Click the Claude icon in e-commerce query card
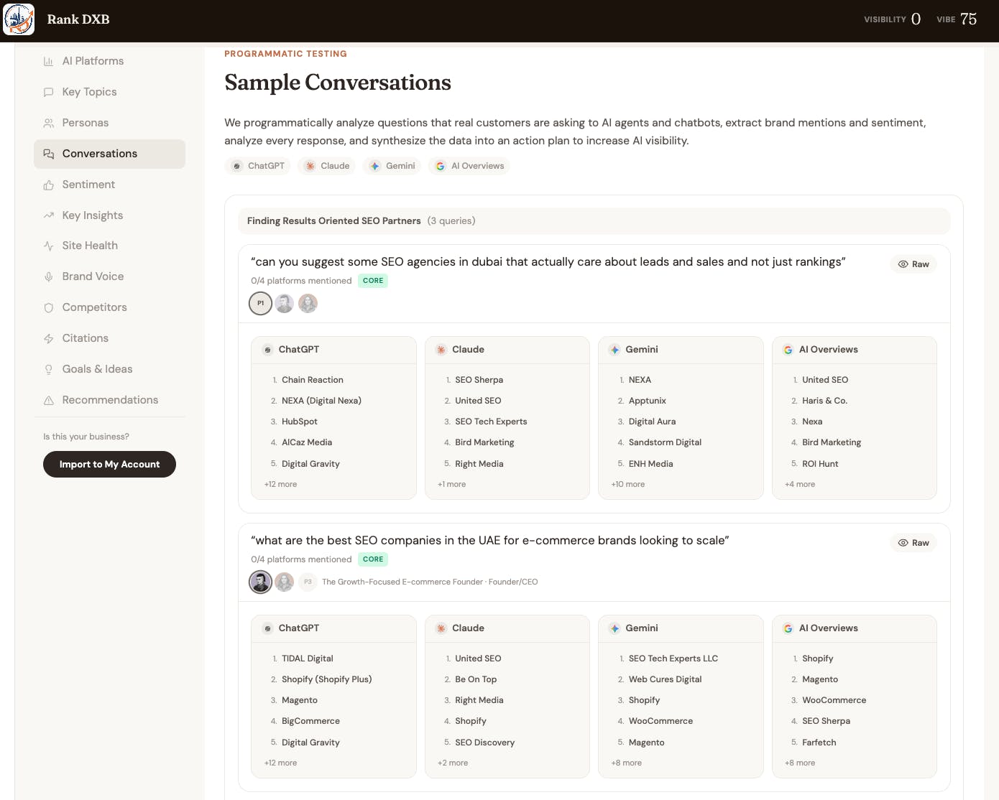The width and height of the screenshot is (999, 800). click(x=441, y=628)
